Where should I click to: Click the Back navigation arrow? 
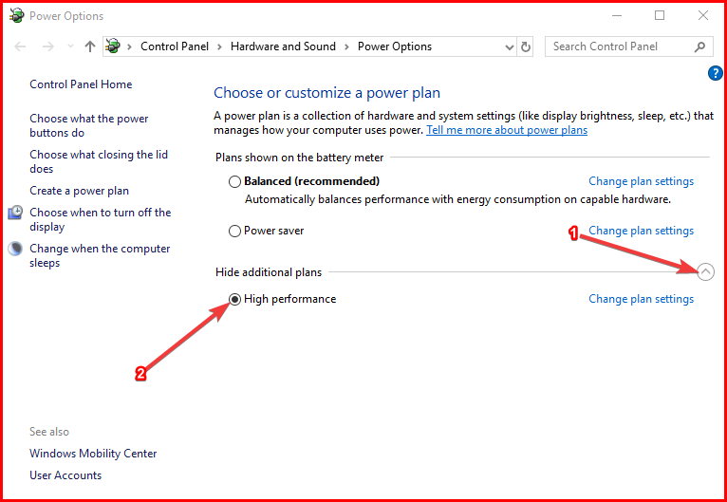pos(21,46)
